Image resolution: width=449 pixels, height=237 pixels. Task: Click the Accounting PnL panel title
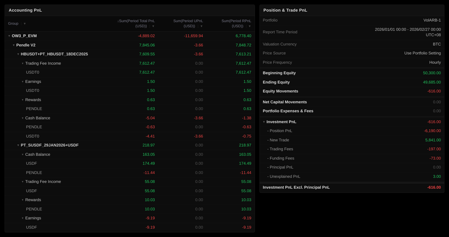[x=25, y=10]
